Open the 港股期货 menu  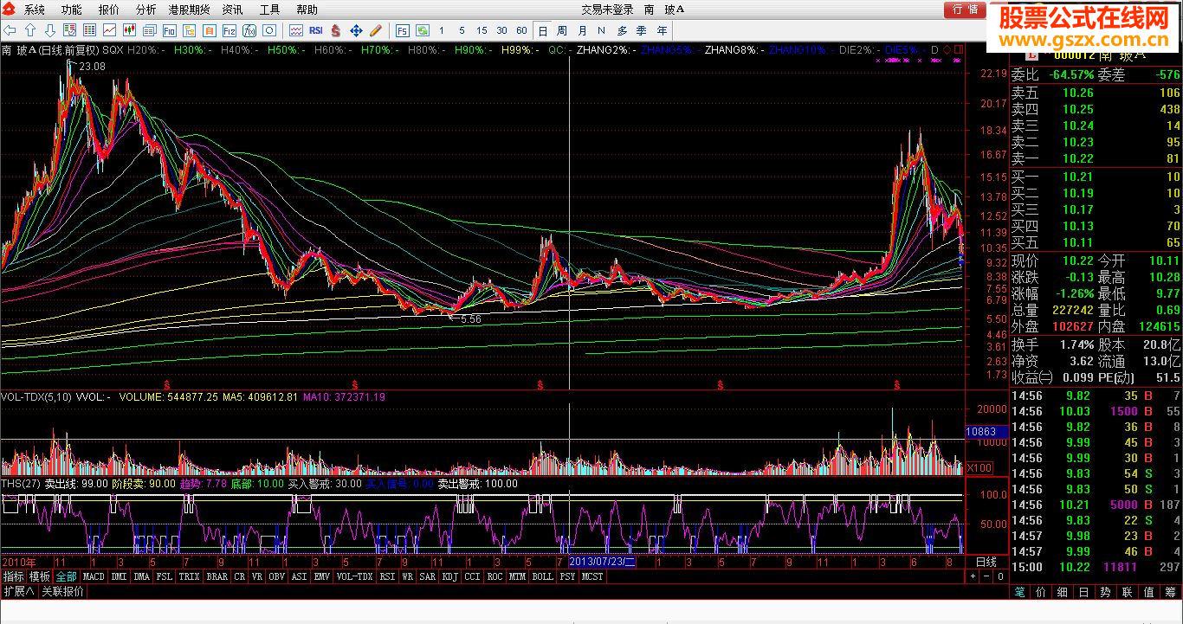[x=189, y=10]
